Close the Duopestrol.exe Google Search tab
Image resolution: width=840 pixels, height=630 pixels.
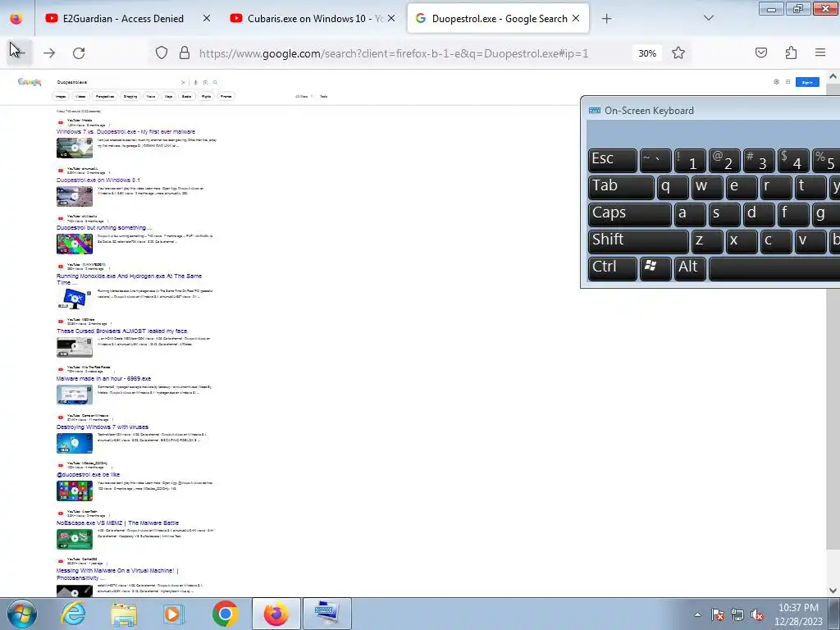coord(576,18)
